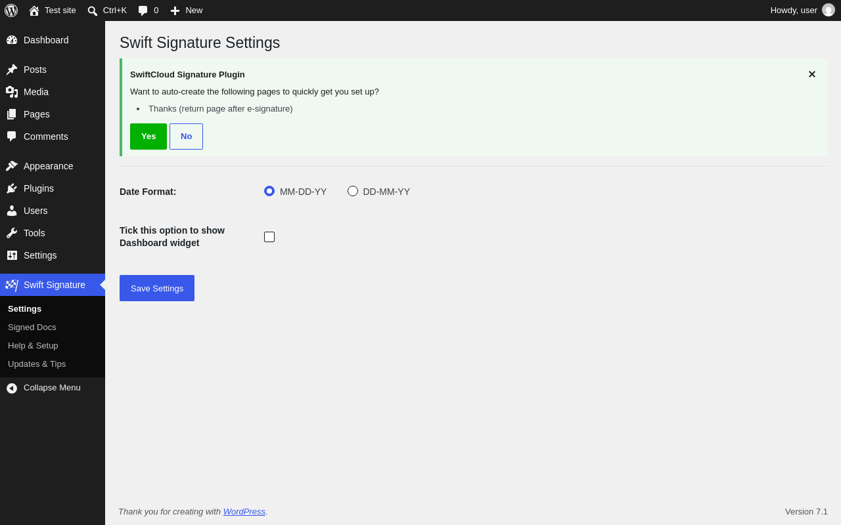
Task: Click the Save Settings button
Action: click(x=157, y=288)
